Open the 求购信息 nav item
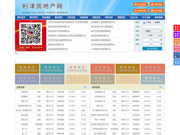Viewport: 180px width, 135px height. (x=96, y=17)
